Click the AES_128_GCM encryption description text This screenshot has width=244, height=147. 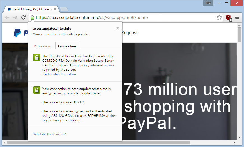[x=79, y=116]
